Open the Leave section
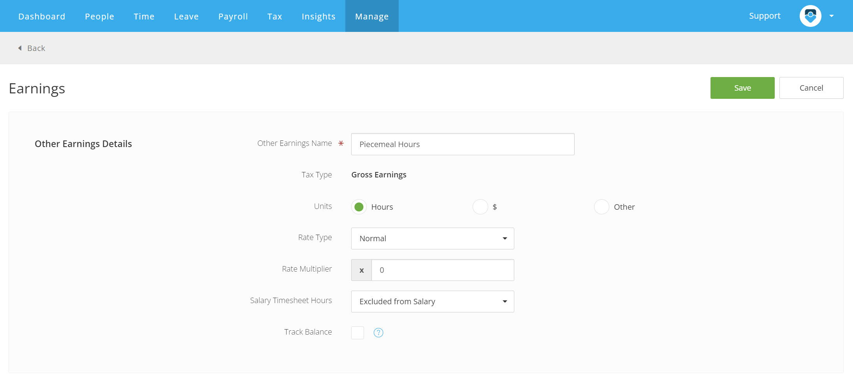Screen dimensions: 853x377 point(186,16)
